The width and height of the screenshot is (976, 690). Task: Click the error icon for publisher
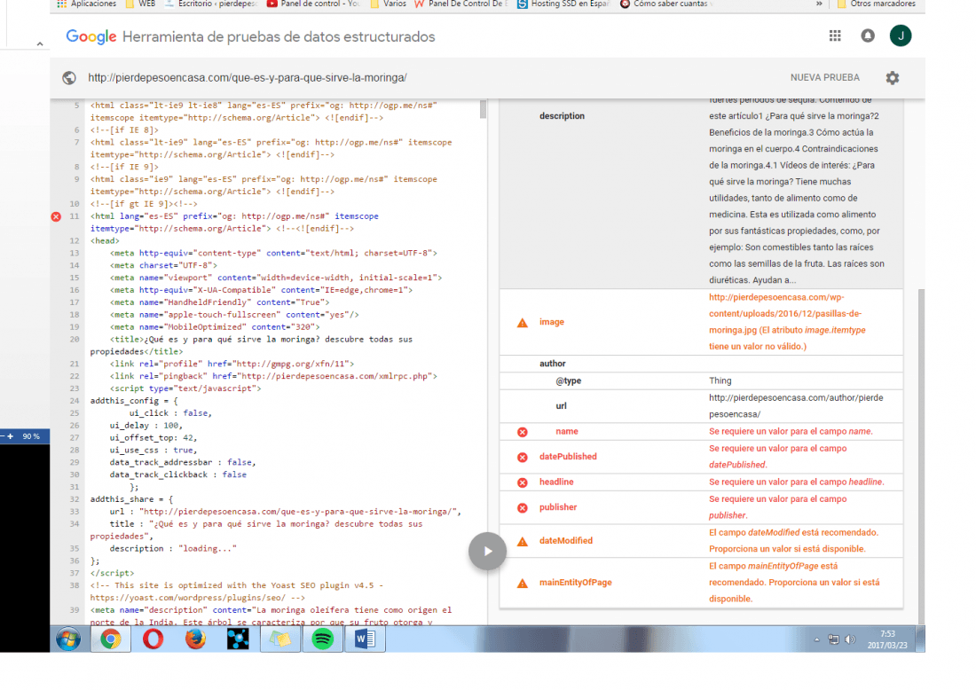coord(523,507)
